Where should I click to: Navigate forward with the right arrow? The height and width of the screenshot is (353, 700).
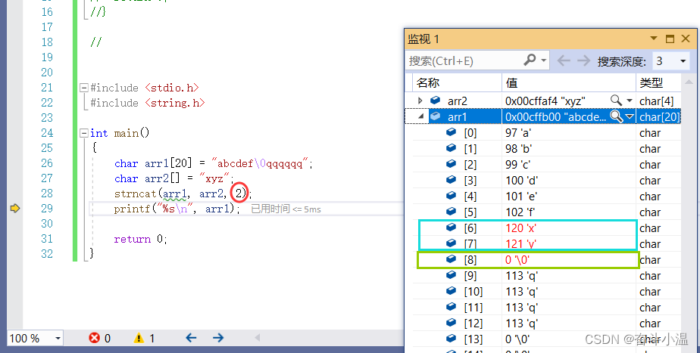pos(218,338)
